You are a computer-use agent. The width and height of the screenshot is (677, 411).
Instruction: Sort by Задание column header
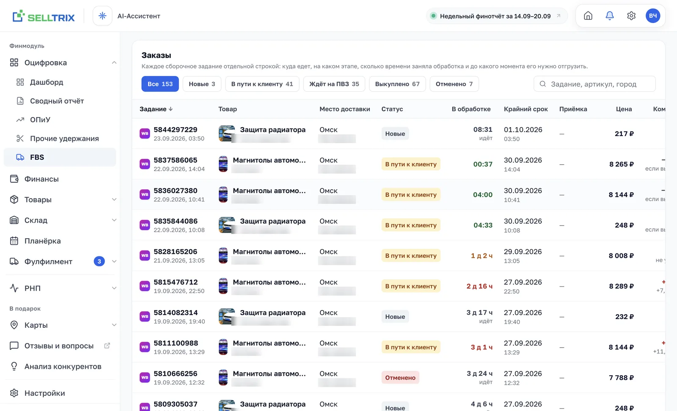click(156, 109)
